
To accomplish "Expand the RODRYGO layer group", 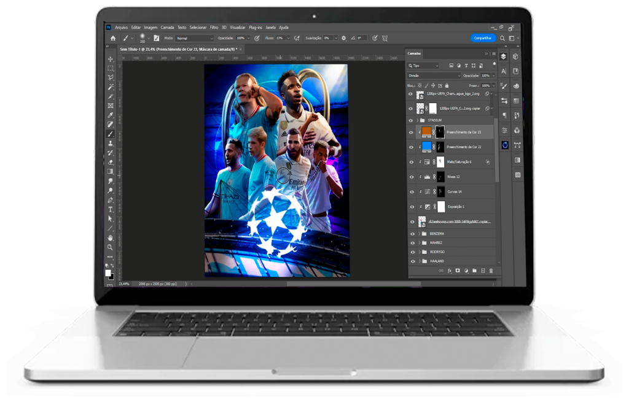I will tap(419, 252).
